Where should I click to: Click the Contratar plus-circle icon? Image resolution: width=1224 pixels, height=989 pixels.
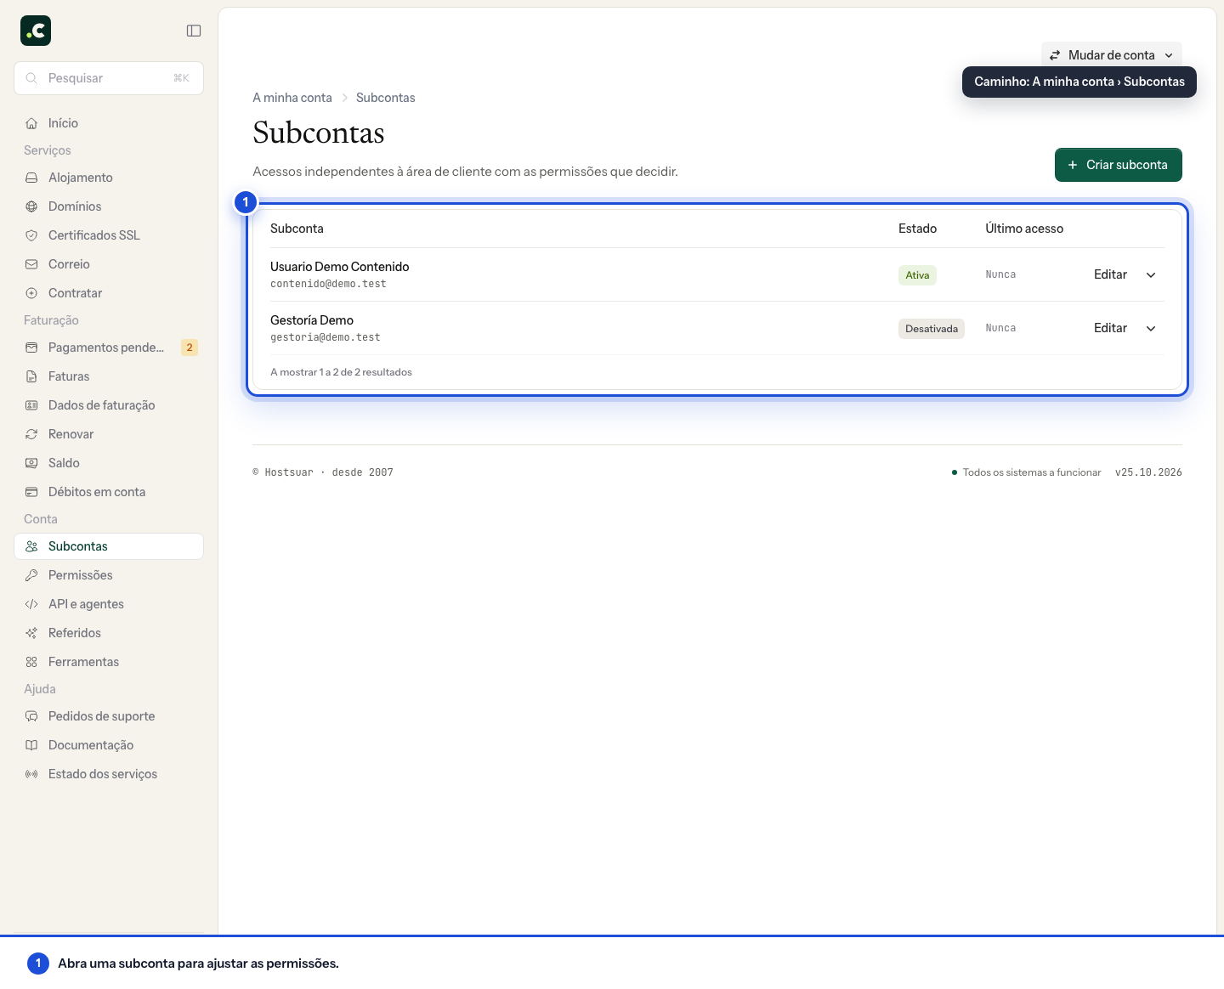click(x=31, y=293)
